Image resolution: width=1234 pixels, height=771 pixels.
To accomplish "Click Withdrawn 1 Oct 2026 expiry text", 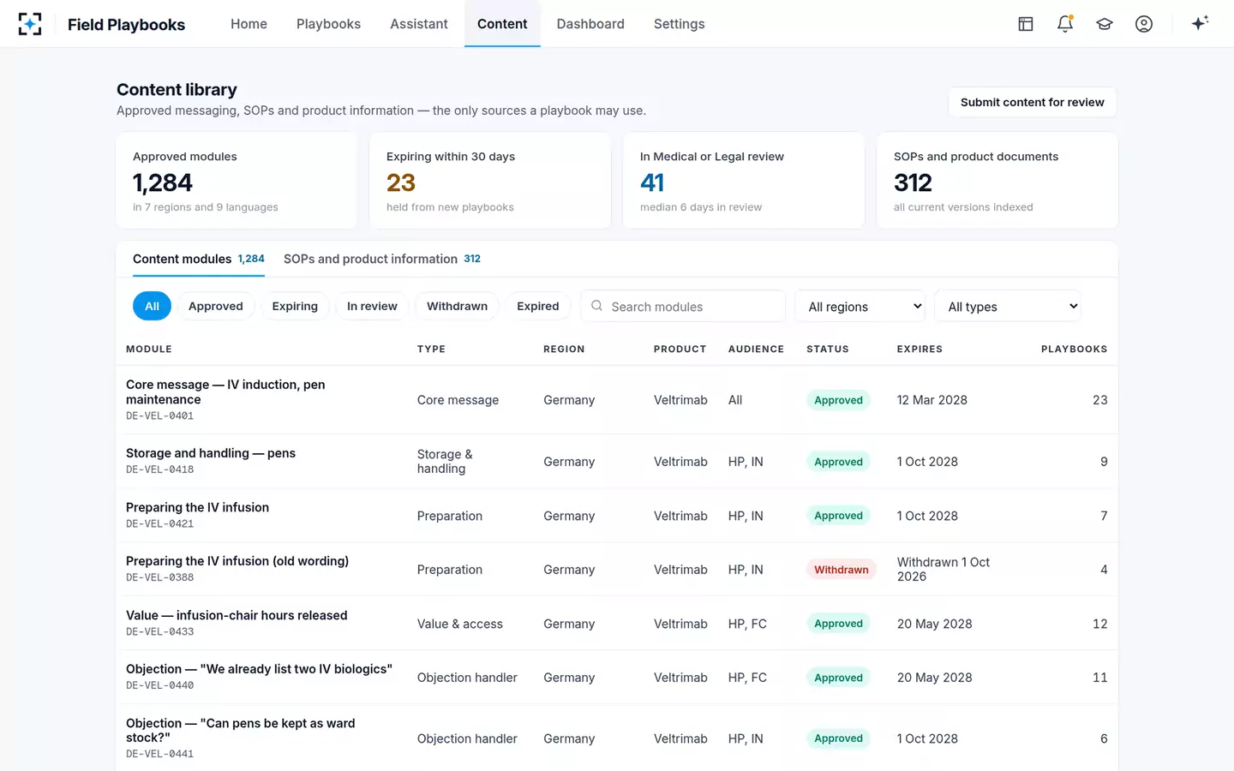I will 943,569.
